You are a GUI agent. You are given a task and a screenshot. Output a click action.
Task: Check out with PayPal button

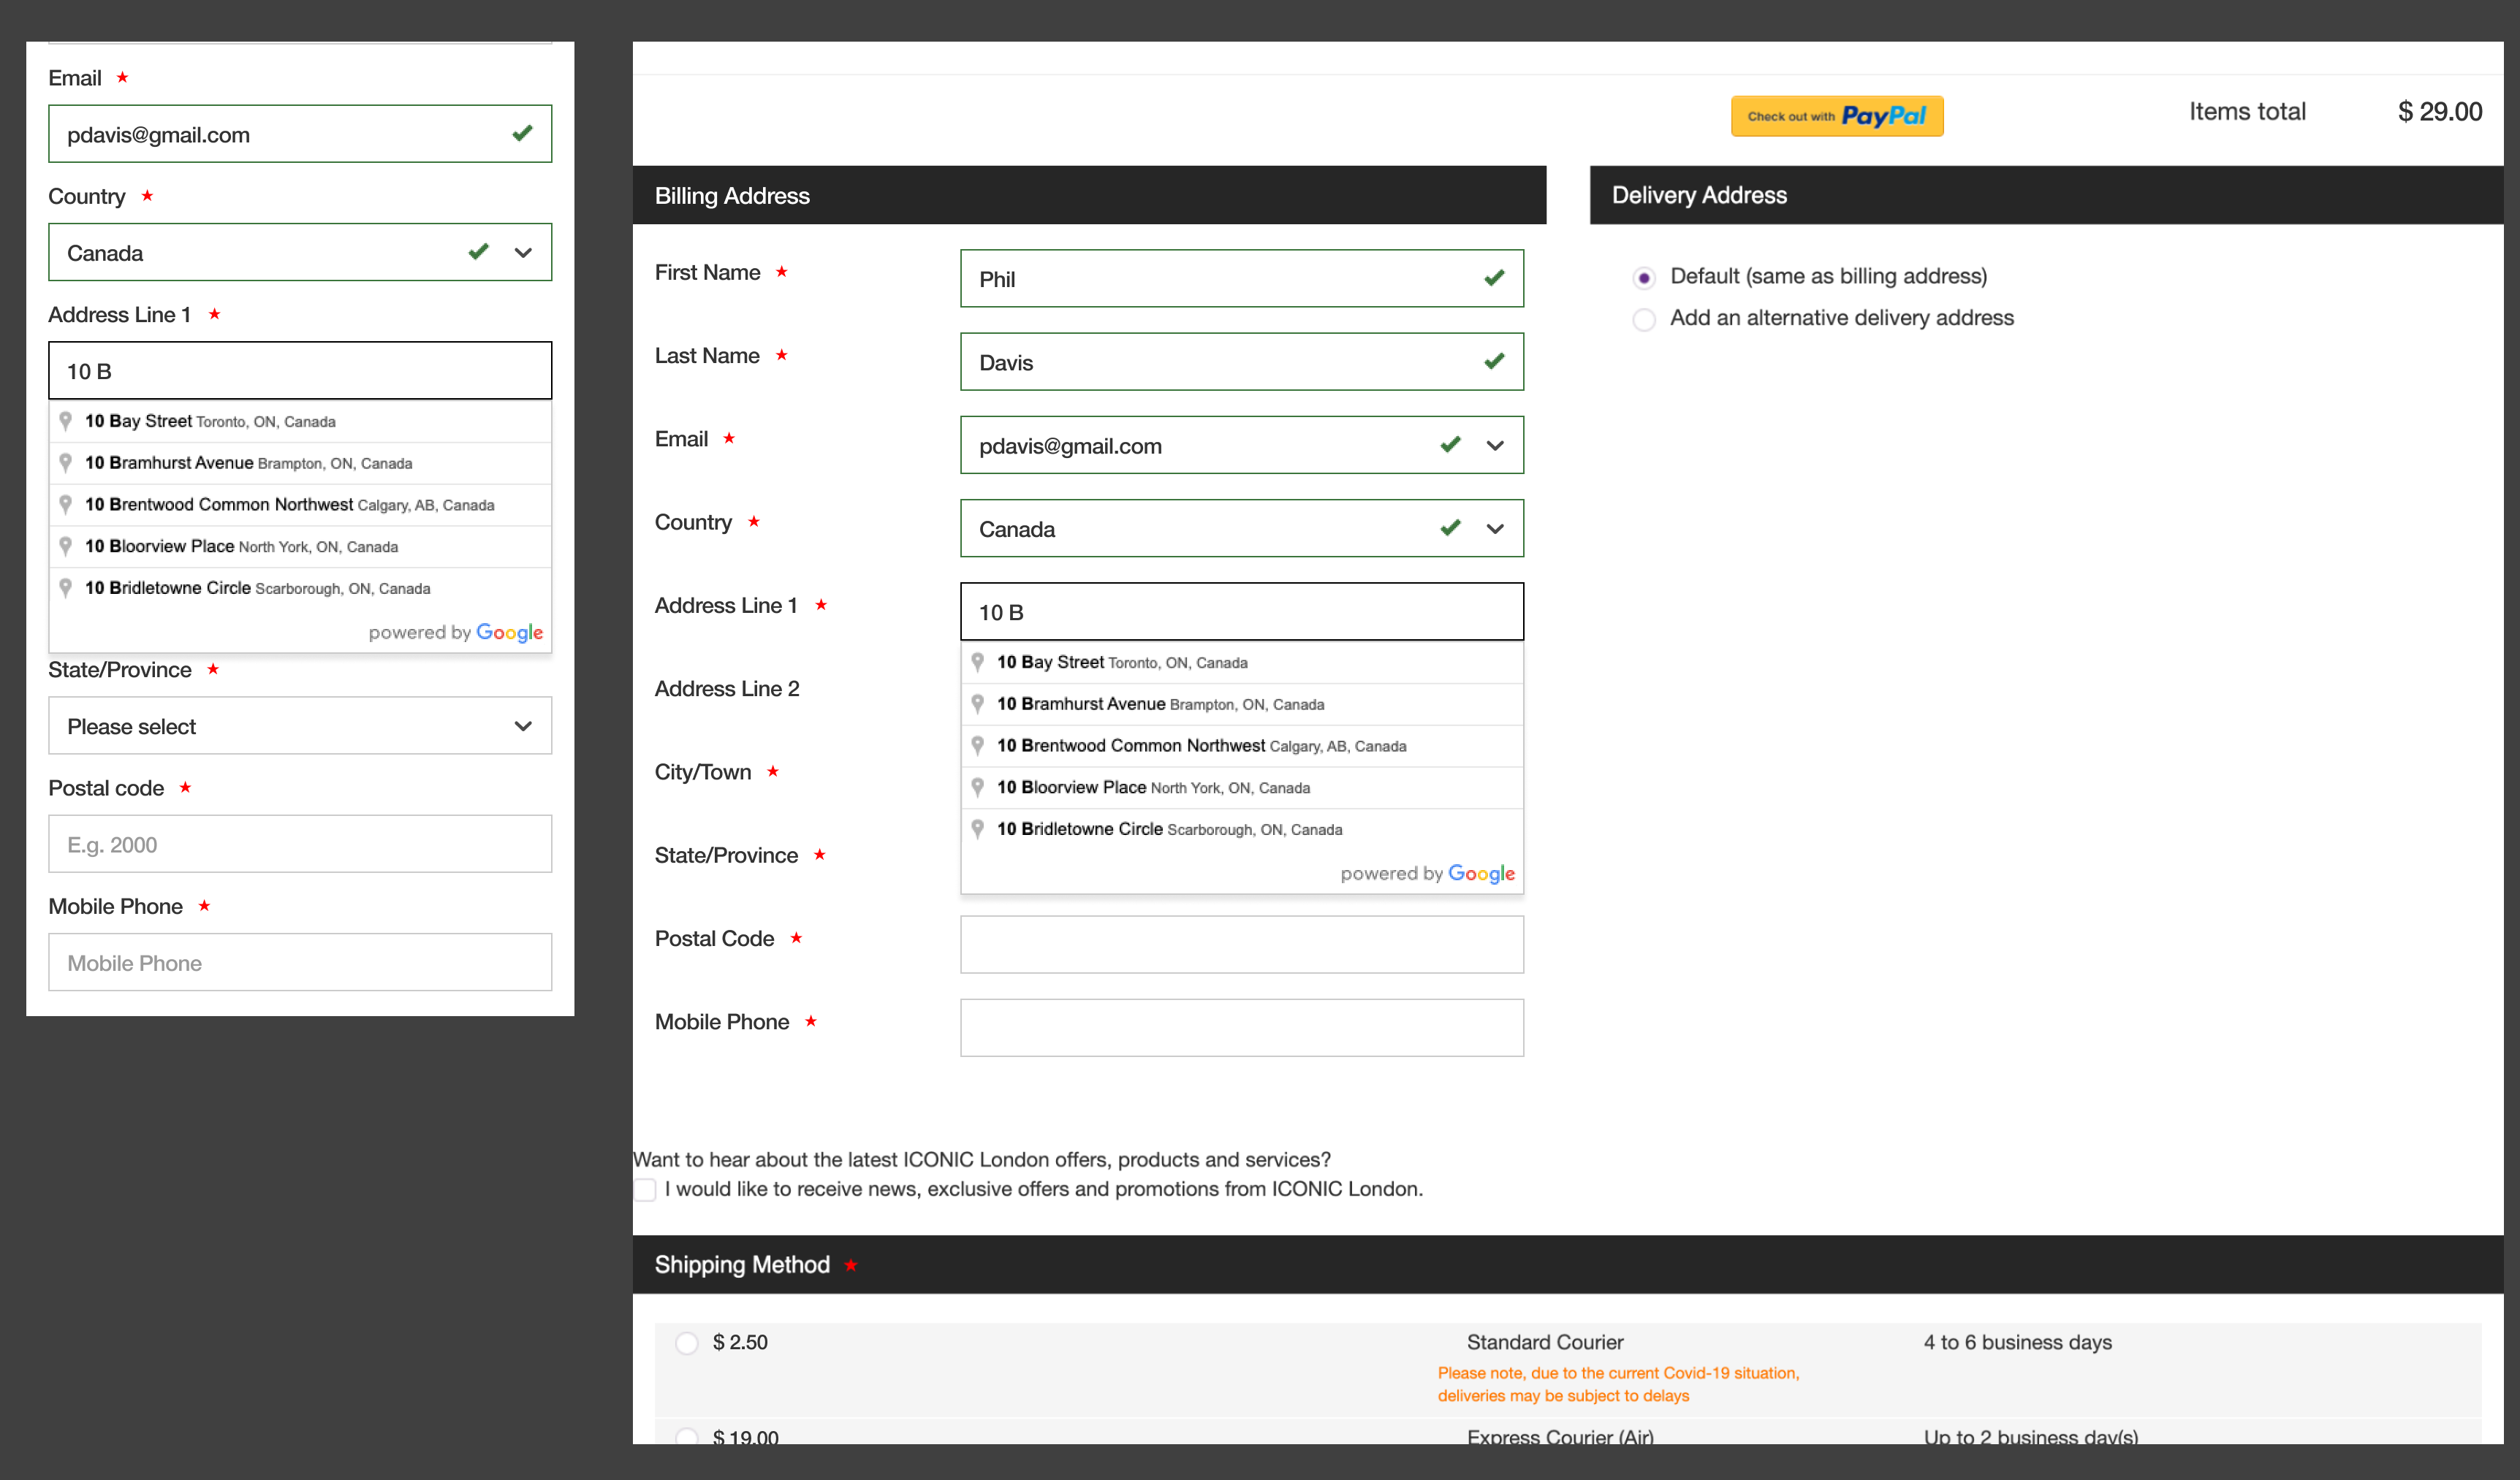click(1836, 116)
